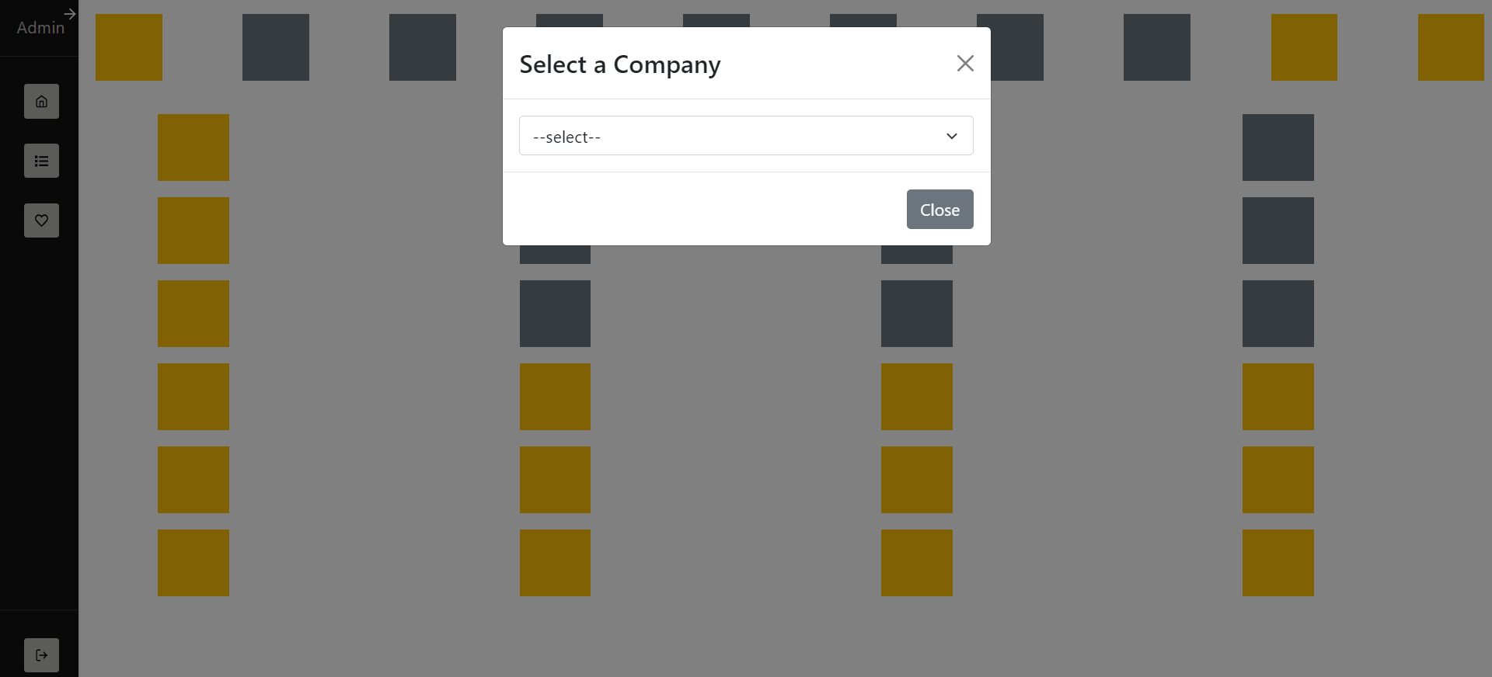1492x677 pixels.
Task: Expand the company selection combo box
Action: click(x=745, y=135)
